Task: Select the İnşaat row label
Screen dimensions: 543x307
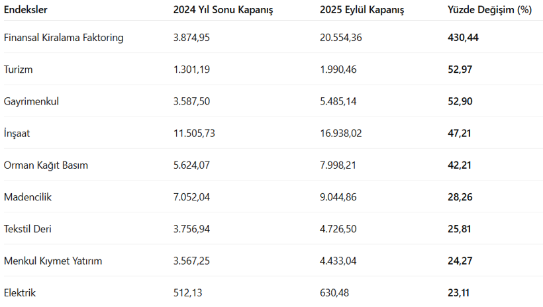Action: 17,133
